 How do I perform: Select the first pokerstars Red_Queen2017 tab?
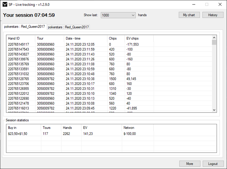(x=24, y=27)
